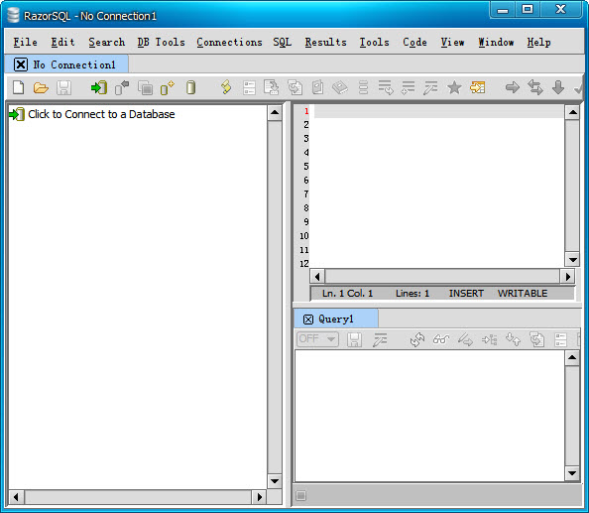The image size is (589, 513).
Task: Select the Query1 tab
Action: [x=336, y=320]
